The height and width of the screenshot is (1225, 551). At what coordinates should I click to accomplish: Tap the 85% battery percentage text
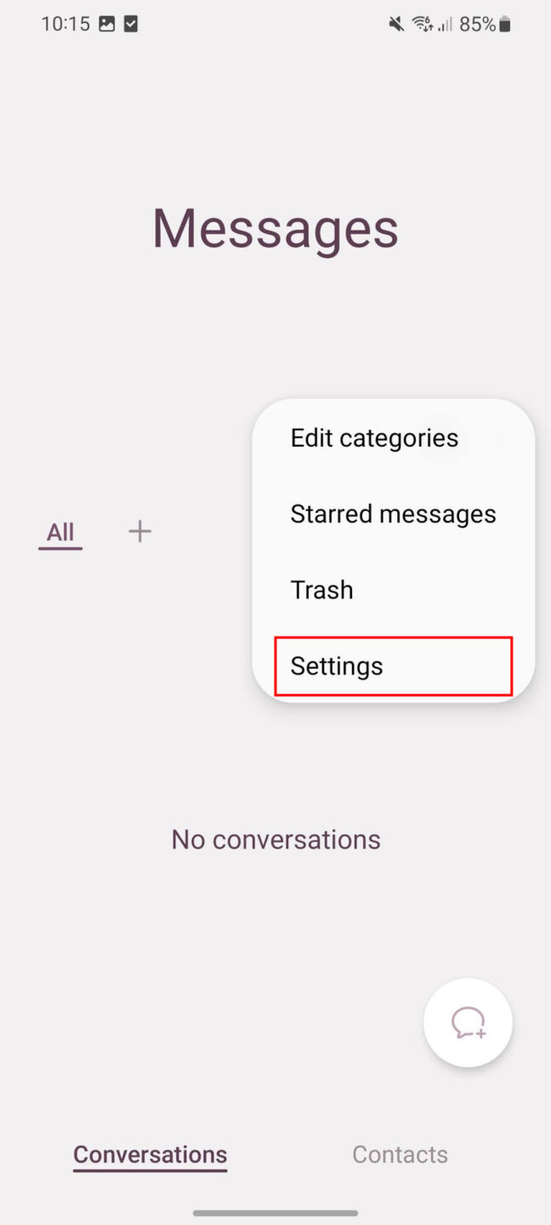477,24
